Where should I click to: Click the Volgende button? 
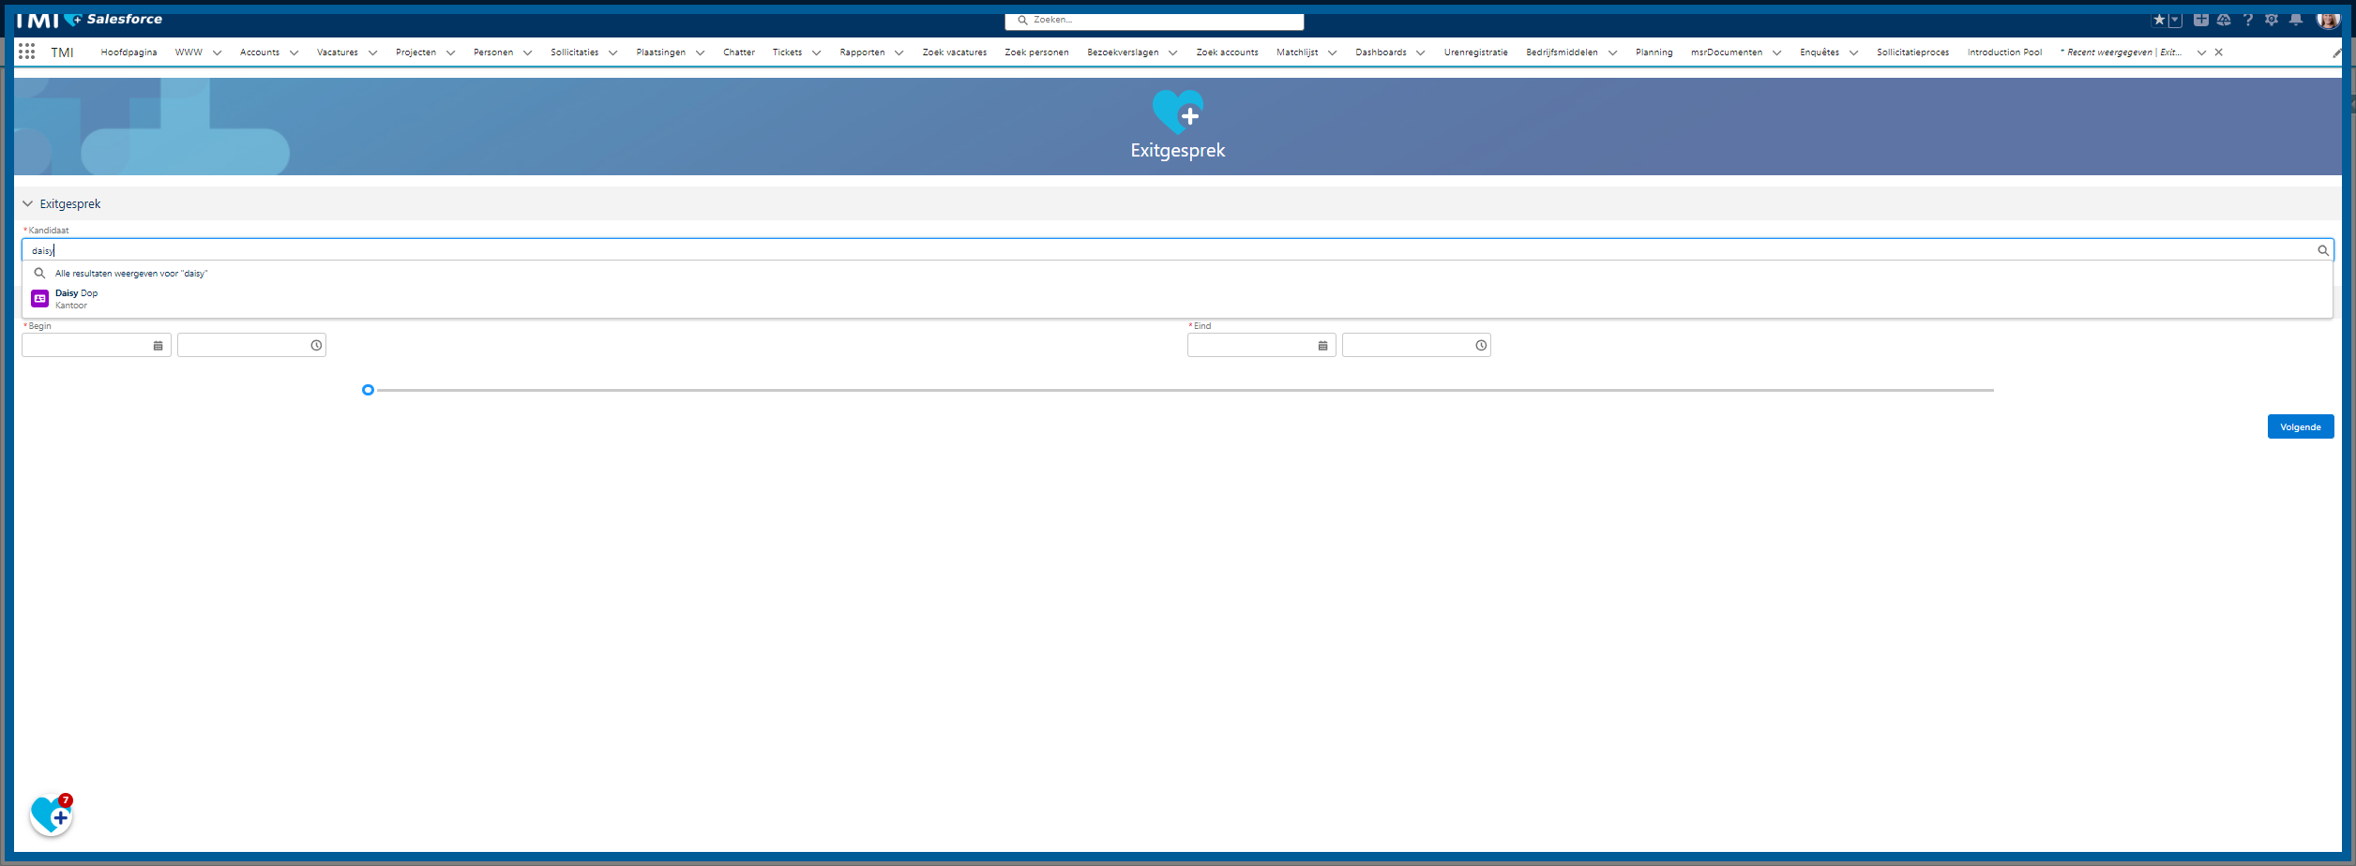pos(2300,426)
